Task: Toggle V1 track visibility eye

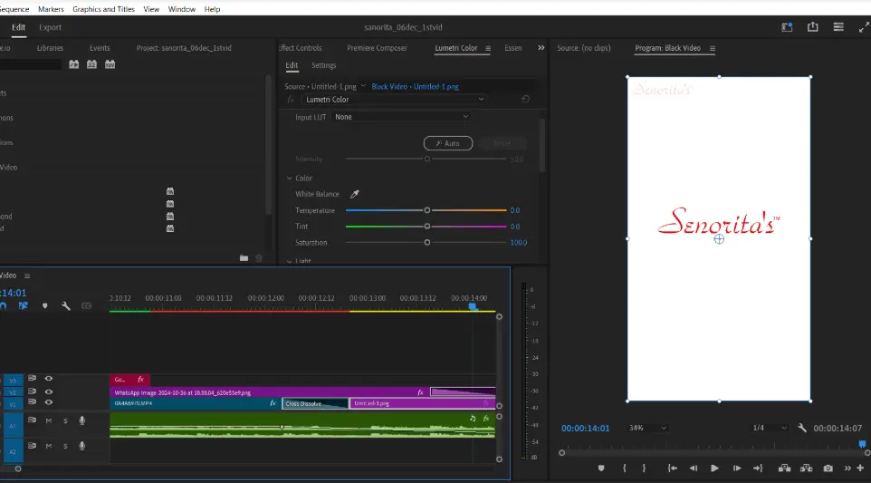Action: [x=49, y=402]
